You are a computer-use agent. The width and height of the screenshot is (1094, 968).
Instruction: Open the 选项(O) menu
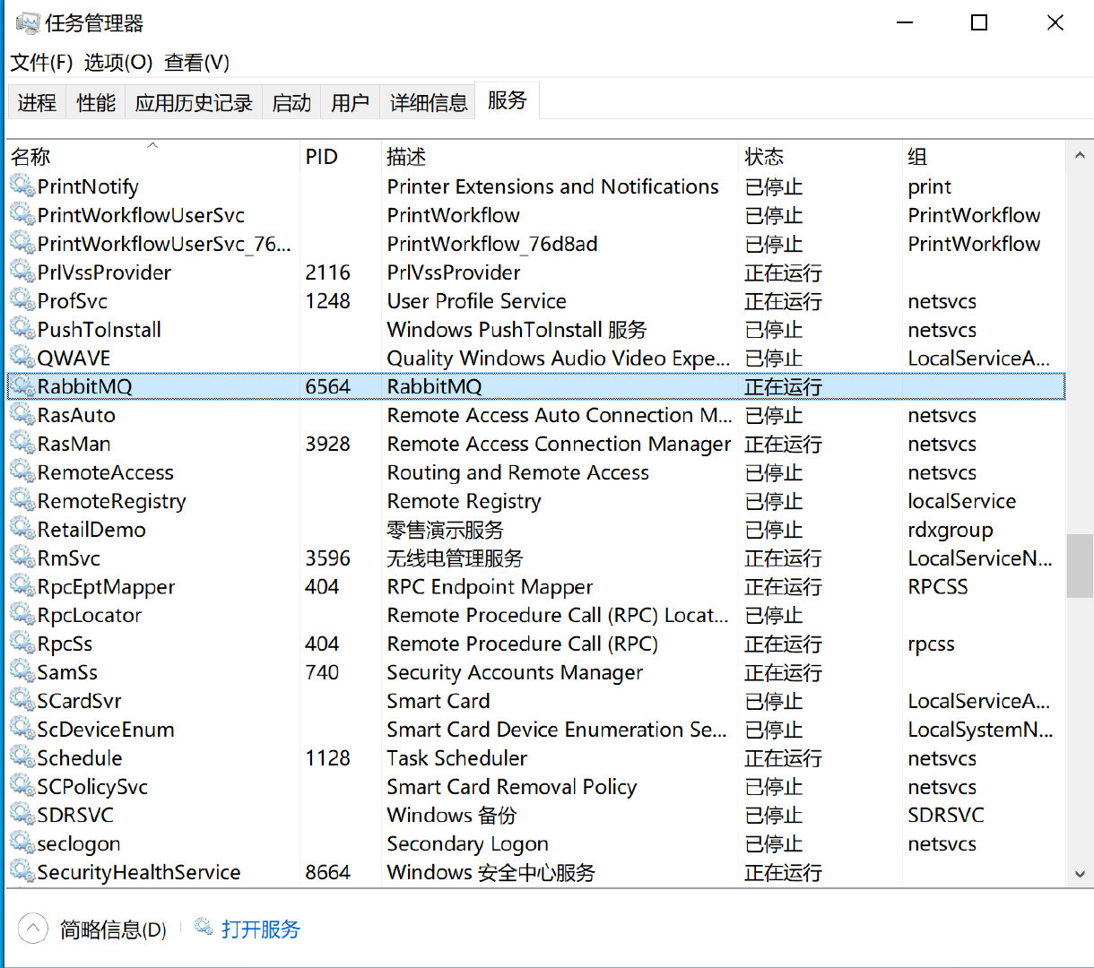(118, 63)
